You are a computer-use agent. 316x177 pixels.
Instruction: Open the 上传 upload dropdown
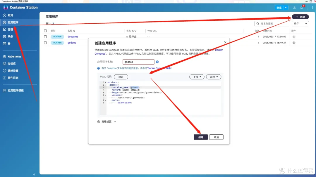(197, 77)
